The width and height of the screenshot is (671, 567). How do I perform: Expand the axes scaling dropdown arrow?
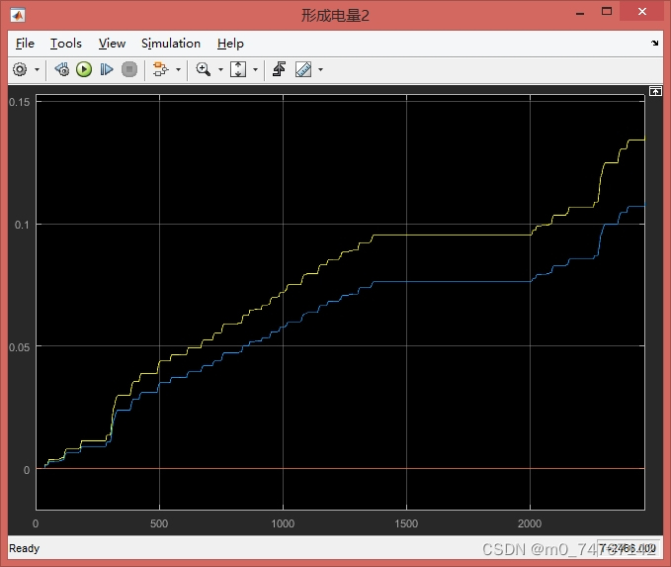point(256,69)
